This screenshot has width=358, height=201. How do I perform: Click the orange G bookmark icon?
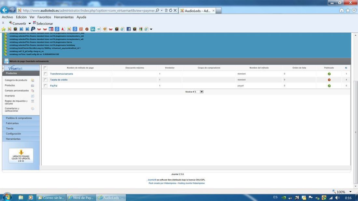(x=87, y=29)
